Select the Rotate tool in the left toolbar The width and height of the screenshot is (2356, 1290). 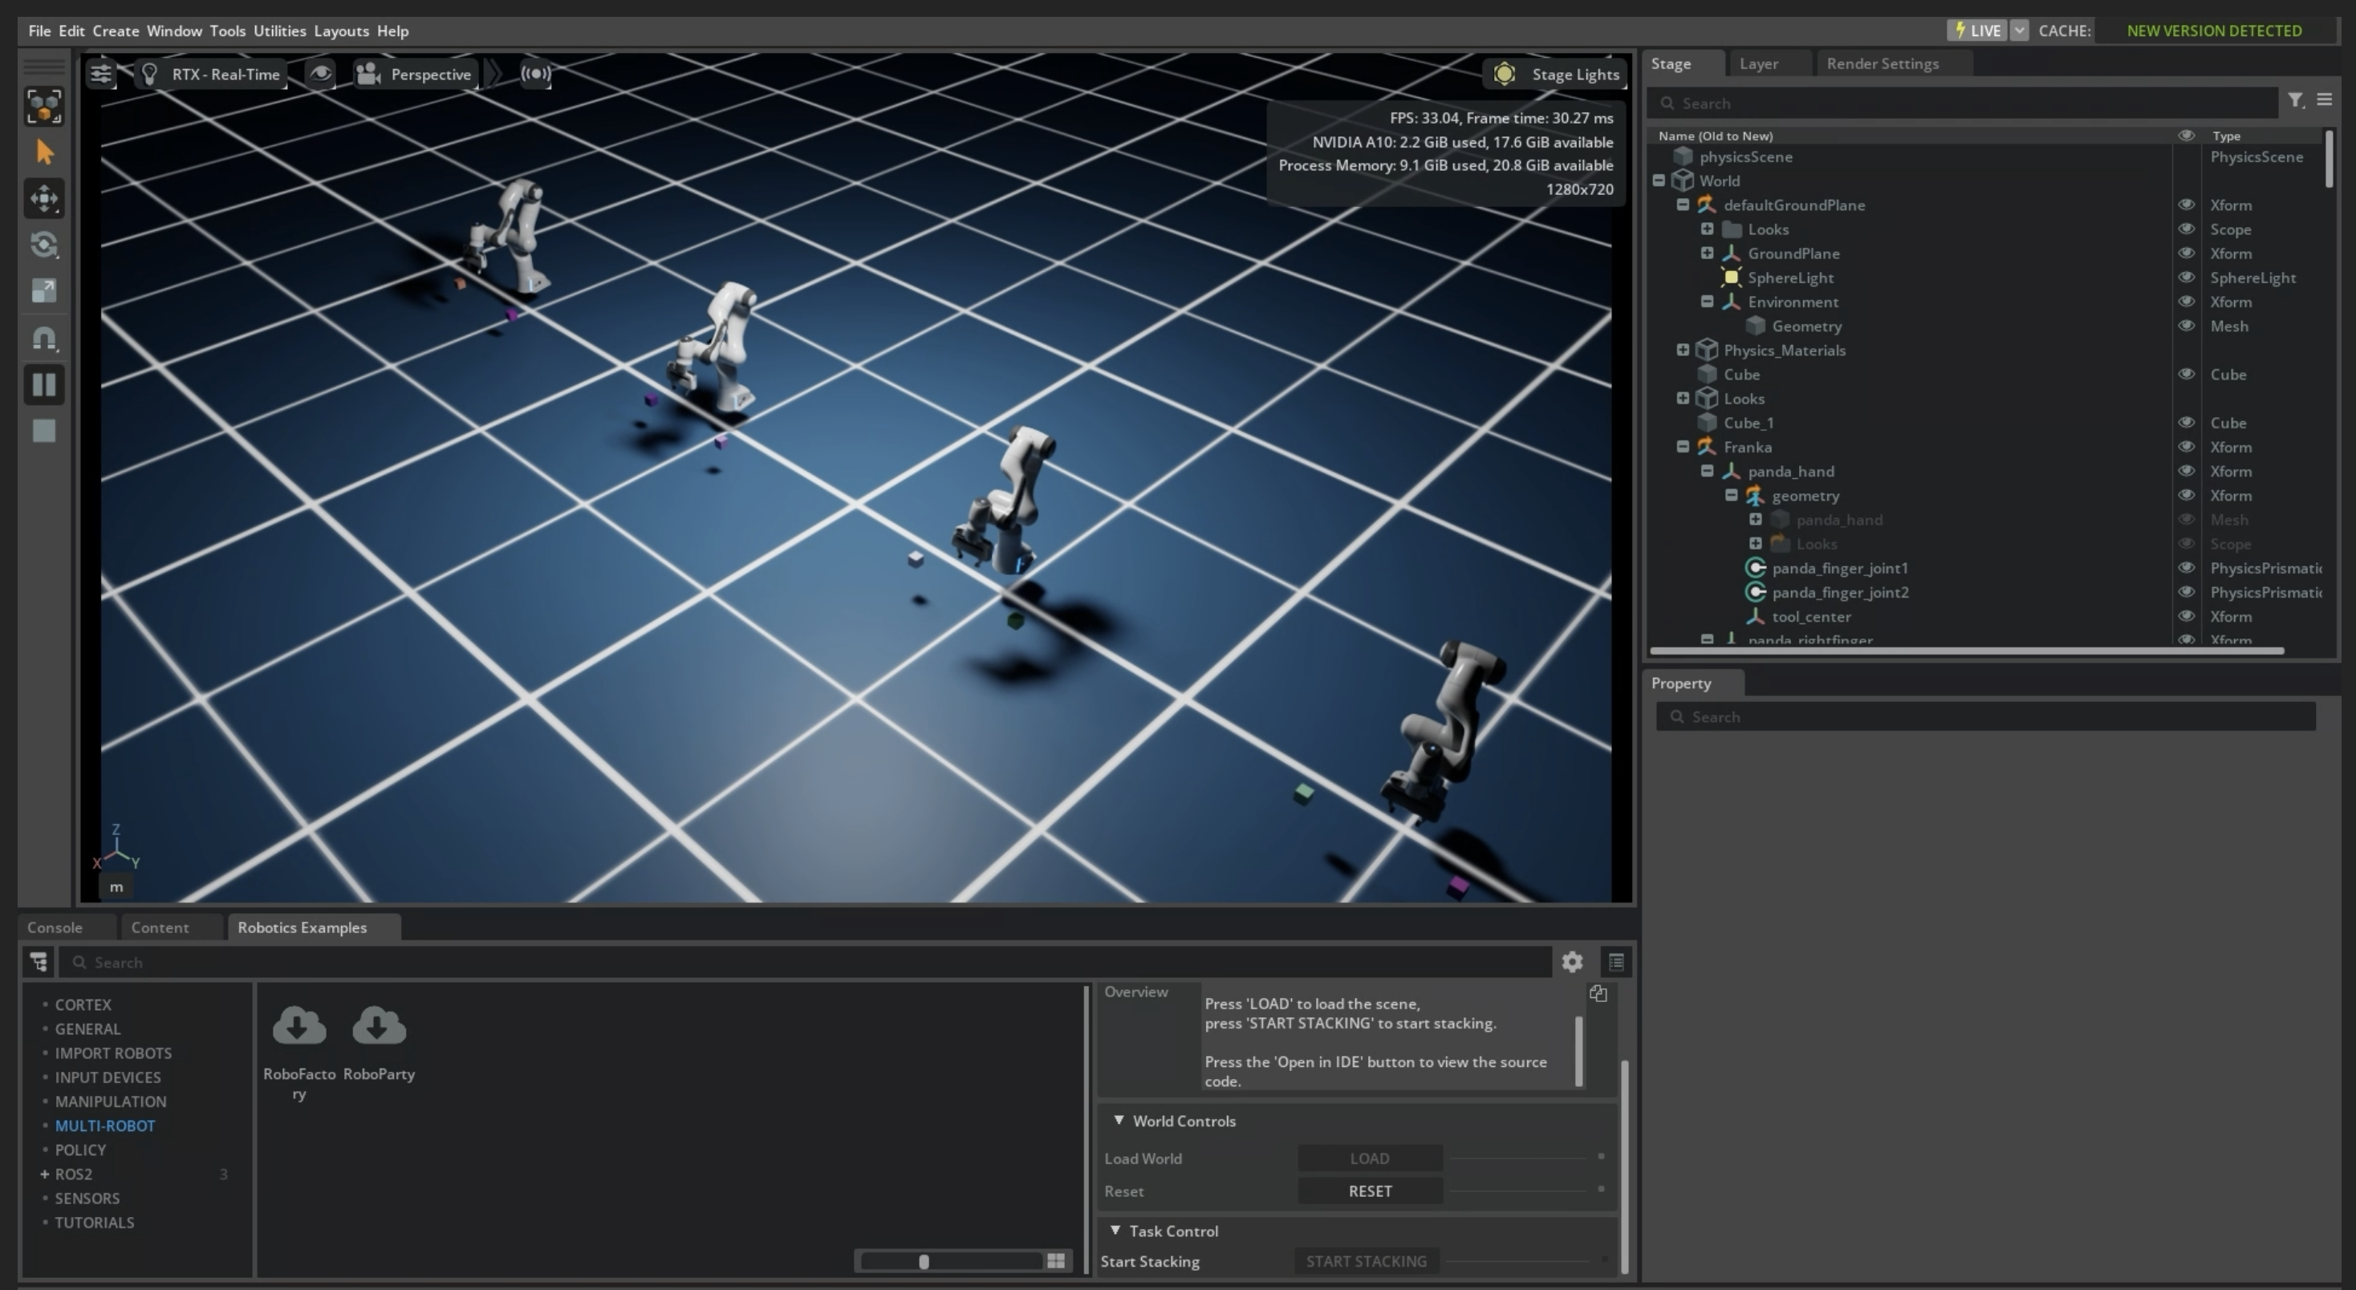pos(44,245)
